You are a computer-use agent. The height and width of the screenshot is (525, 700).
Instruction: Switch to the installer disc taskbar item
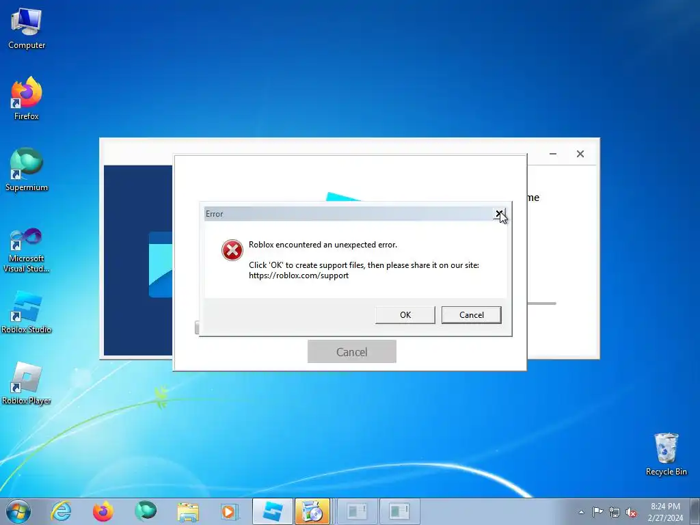click(x=312, y=511)
